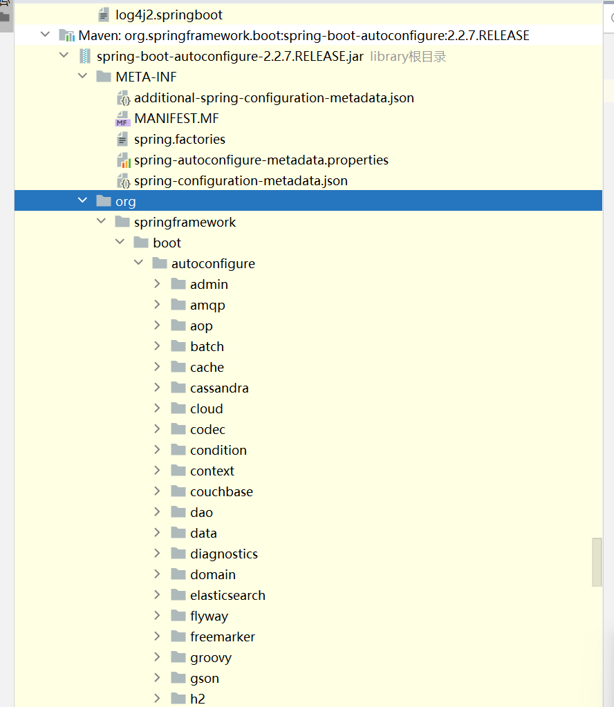Select the spring.factories file name
Viewport: 614px width, 707px height.
[180, 140]
